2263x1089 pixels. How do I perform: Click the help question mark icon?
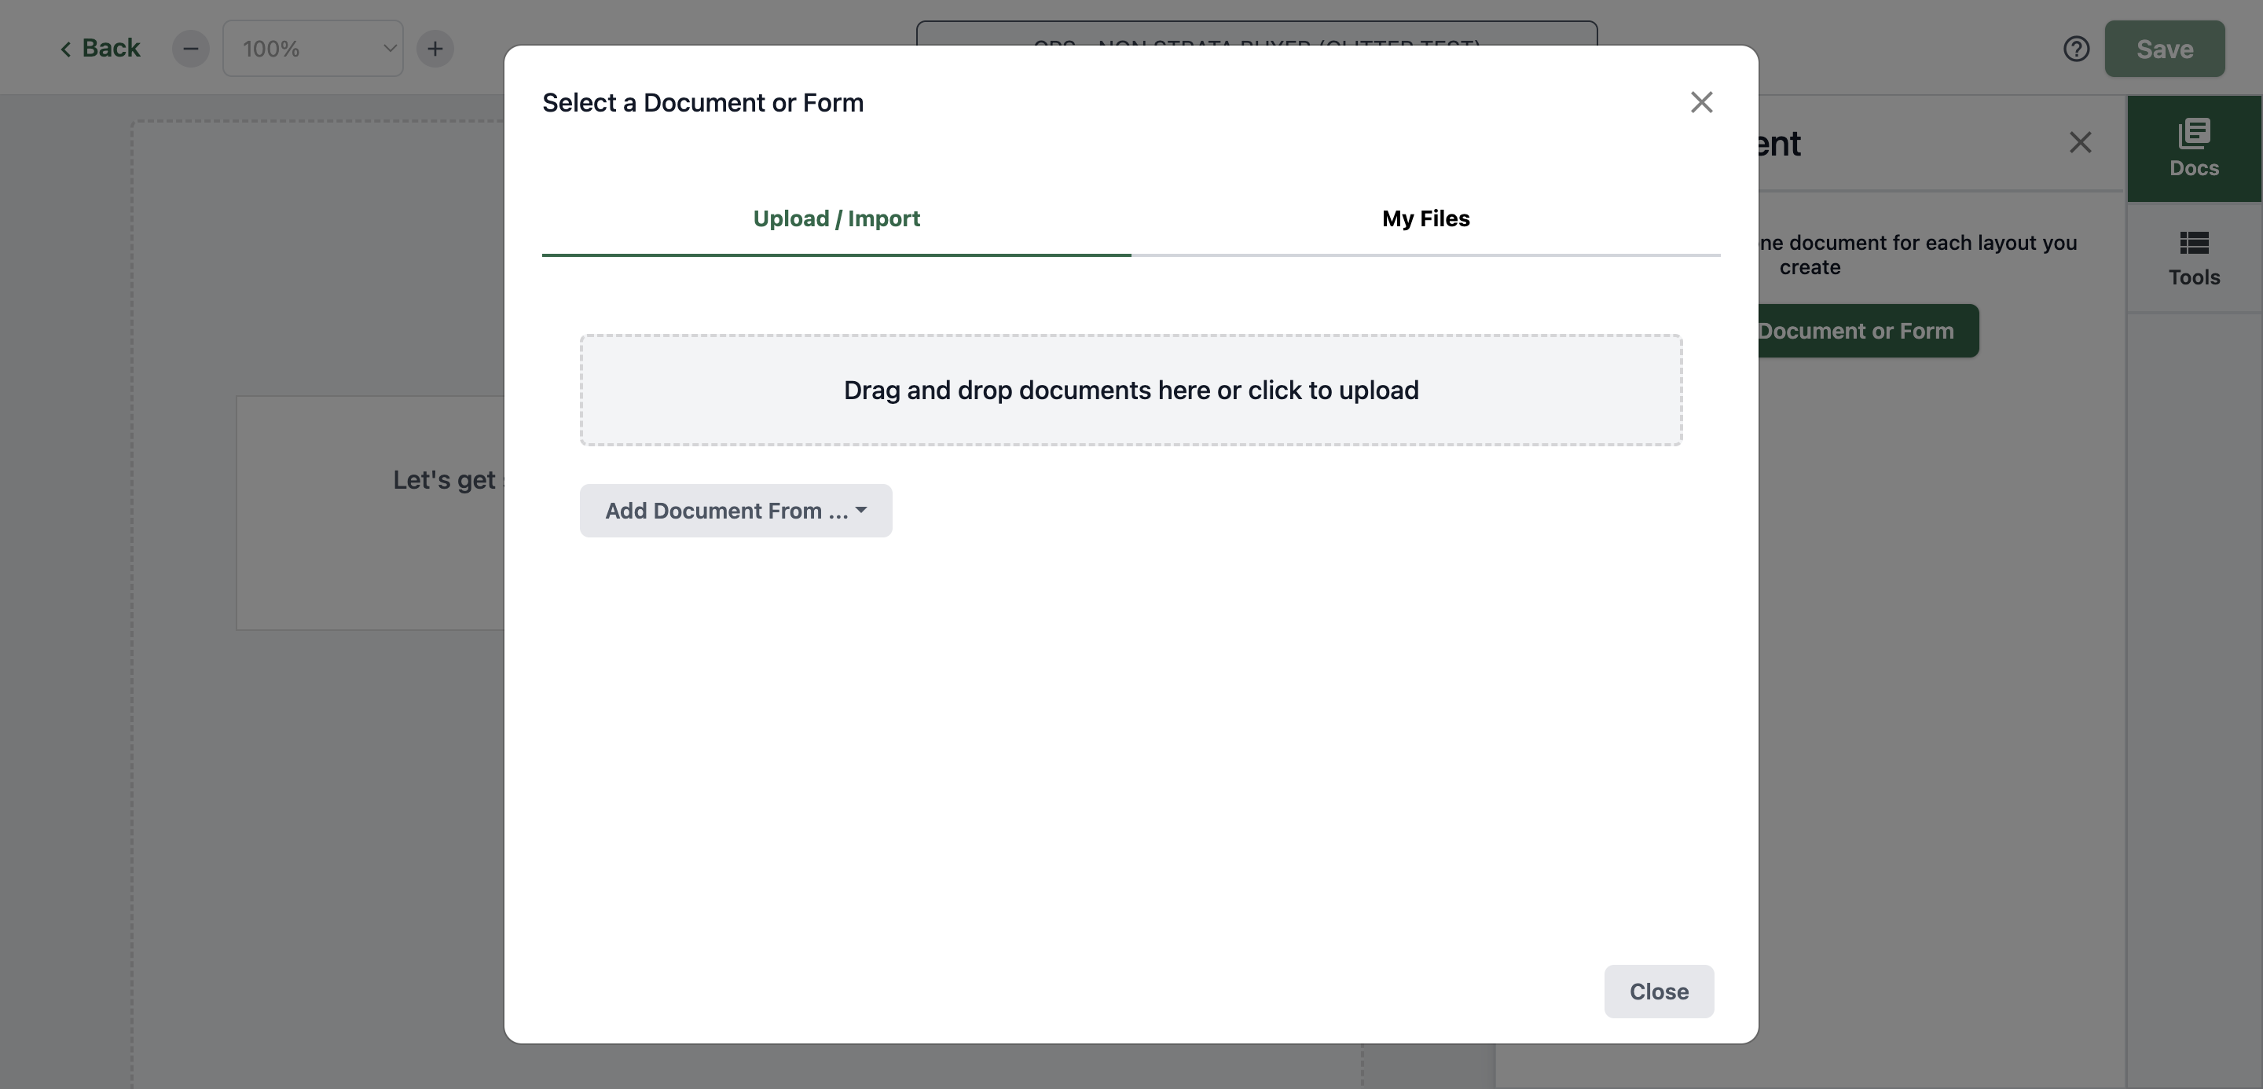pos(2076,48)
